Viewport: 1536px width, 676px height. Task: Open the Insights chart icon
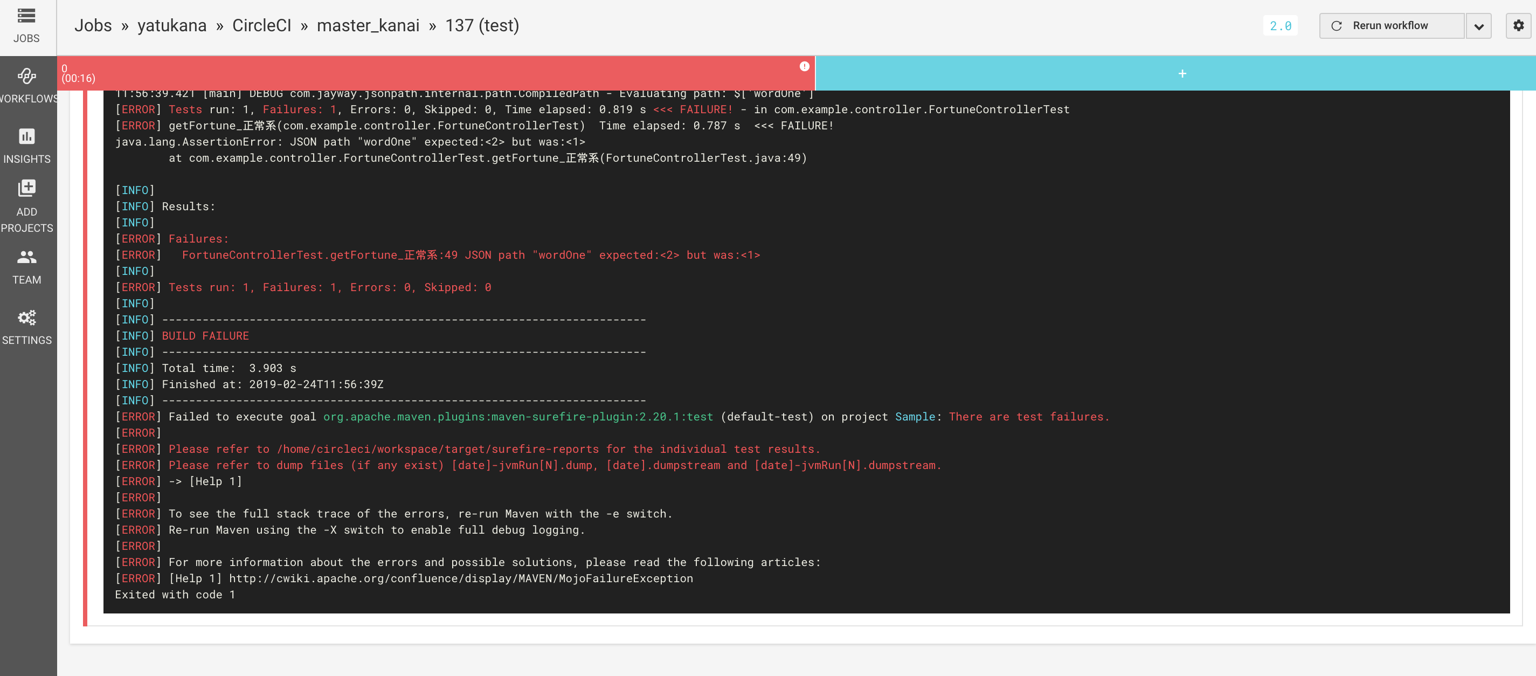pos(26,136)
